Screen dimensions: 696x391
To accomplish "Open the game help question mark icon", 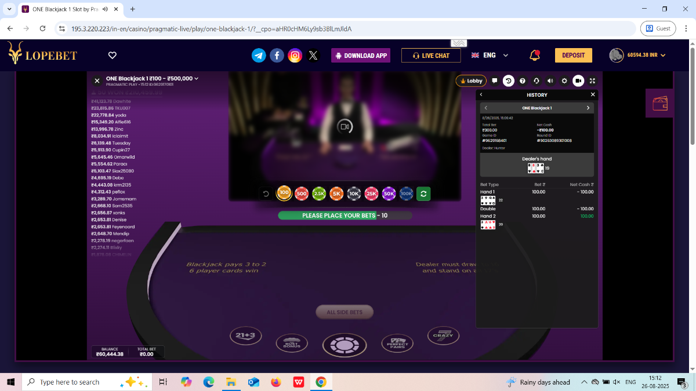I will pyautogui.click(x=523, y=81).
